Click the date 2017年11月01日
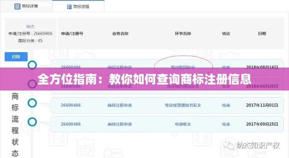 pyautogui.click(x=262, y=105)
